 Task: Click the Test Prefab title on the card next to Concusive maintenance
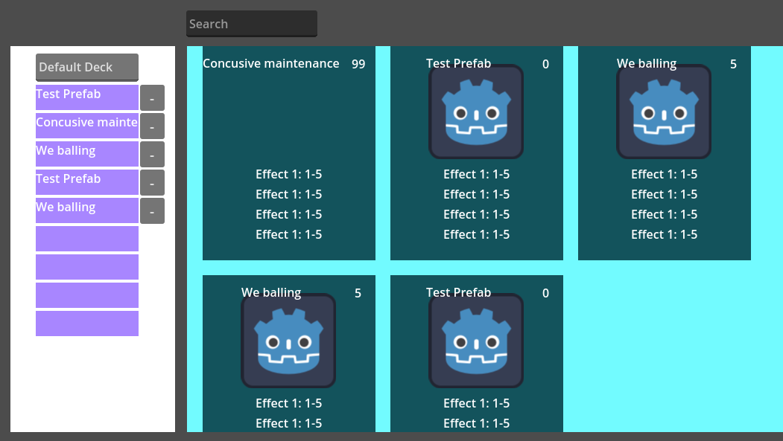pyautogui.click(x=458, y=64)
